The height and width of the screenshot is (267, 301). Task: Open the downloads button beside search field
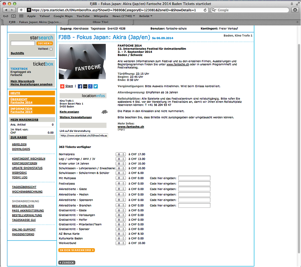pyautogui.click(x=295, y=10)
